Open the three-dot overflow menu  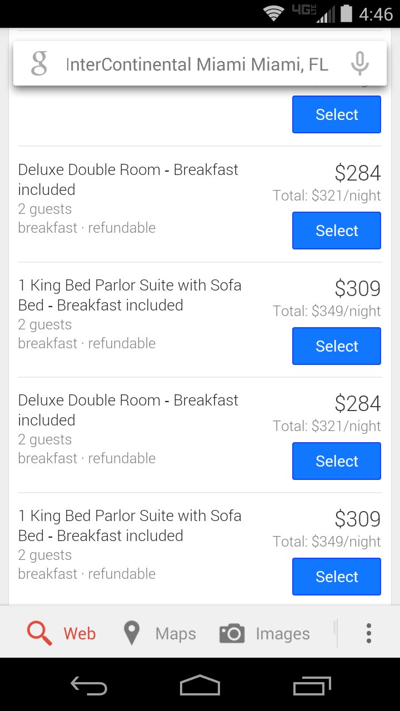pos(368,633)
